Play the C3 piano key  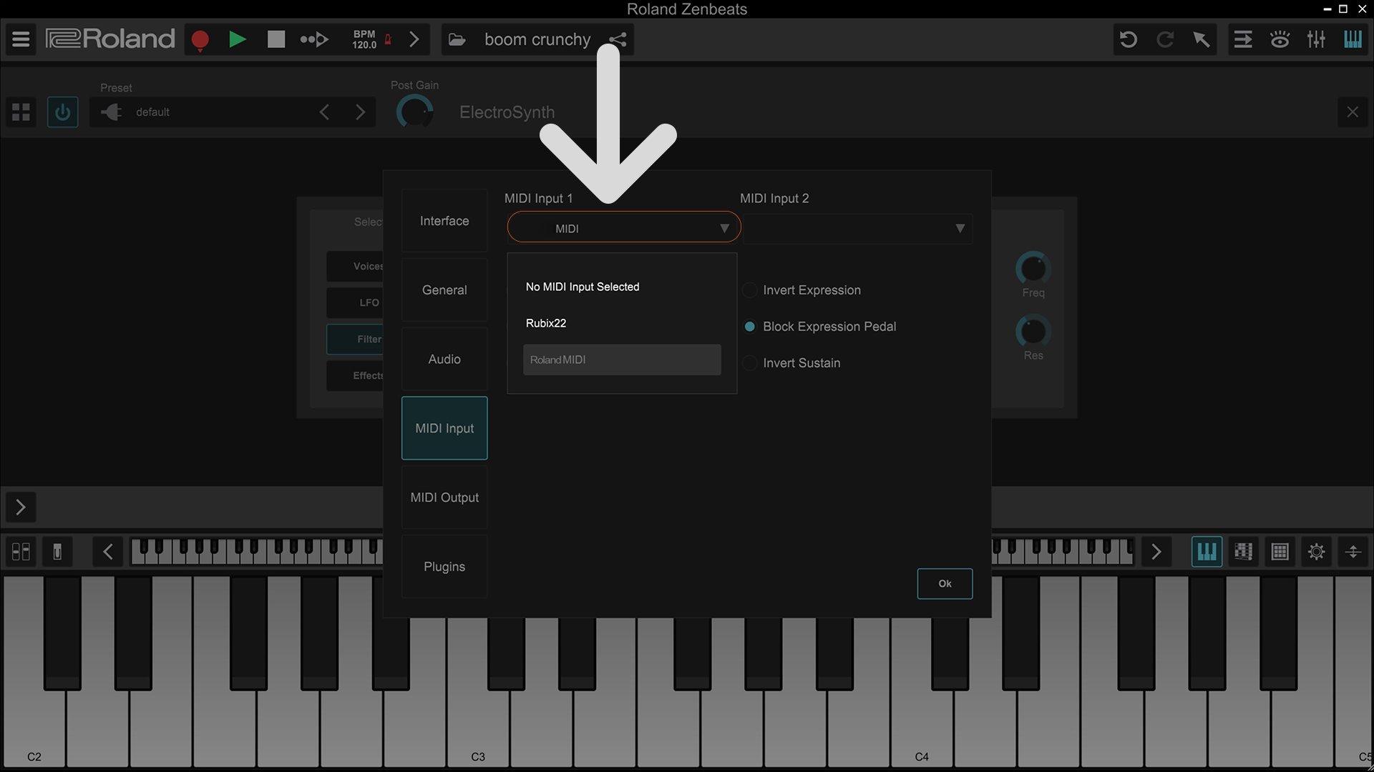point(477,729)
